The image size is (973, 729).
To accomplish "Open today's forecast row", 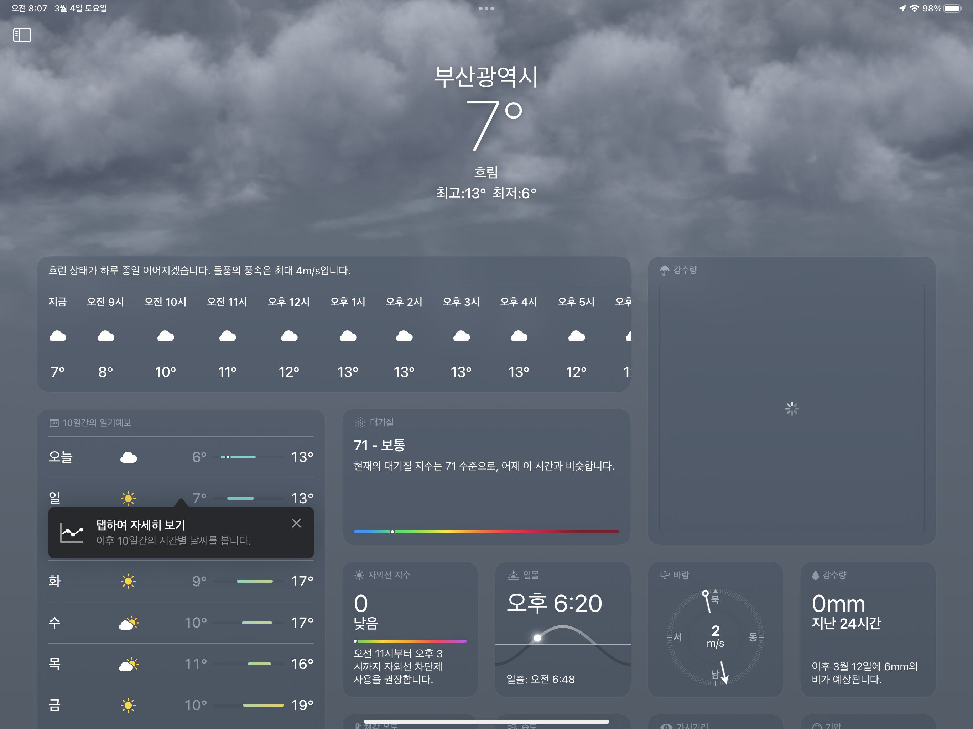I will [180, 457].
